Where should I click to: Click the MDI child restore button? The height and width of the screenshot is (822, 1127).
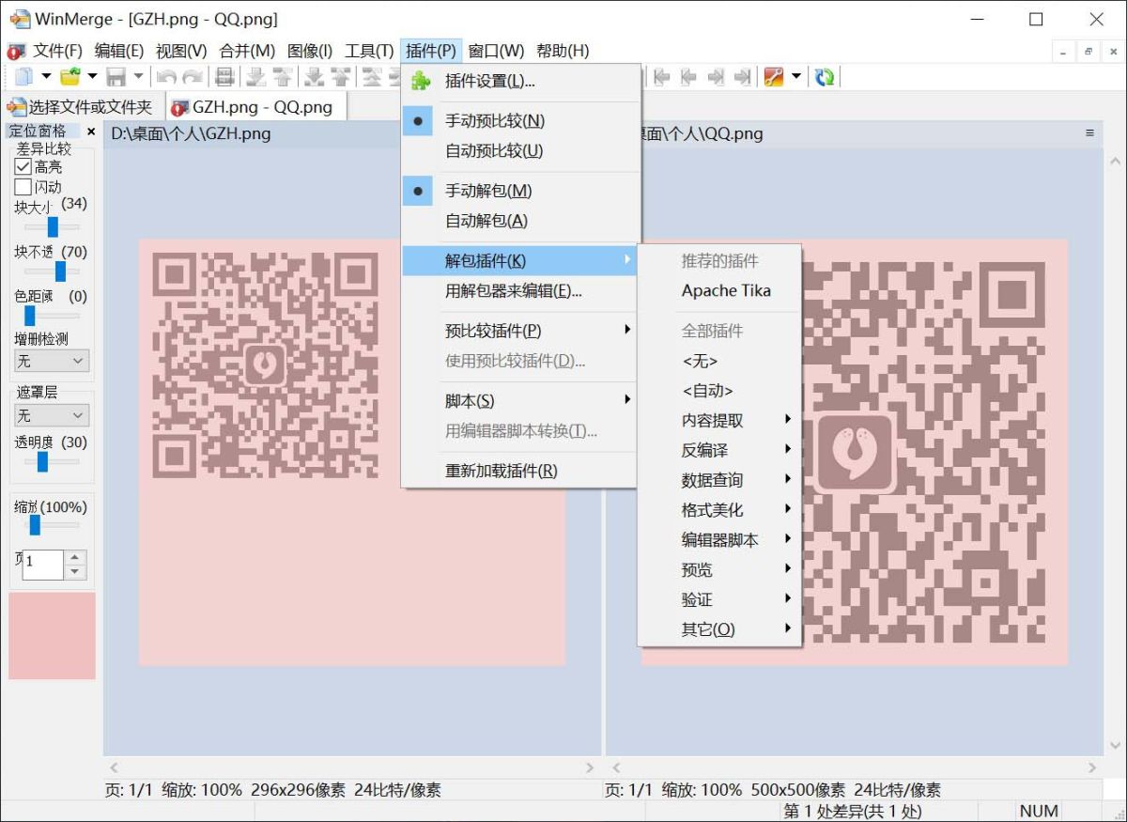pos(1088,52)
